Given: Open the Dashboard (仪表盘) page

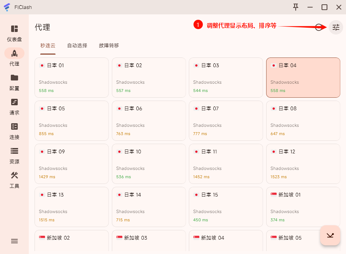Looking at the screenshot, I should [14, 33].
